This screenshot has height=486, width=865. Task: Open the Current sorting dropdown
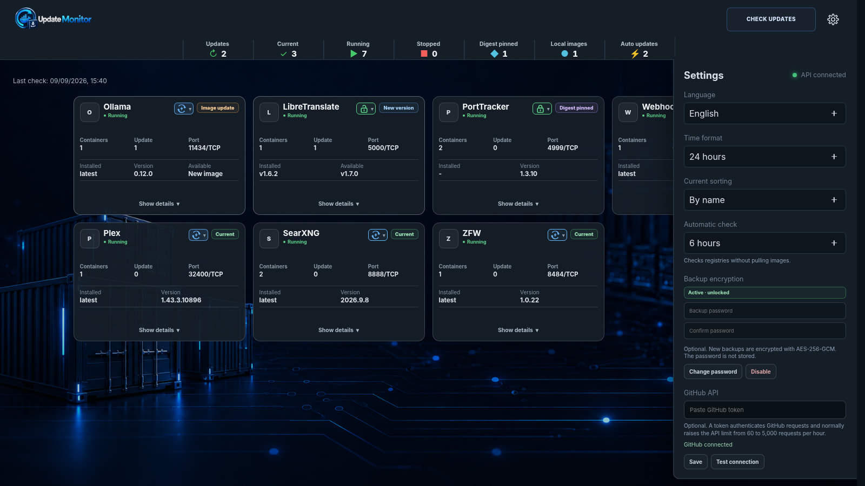[764, 200]
